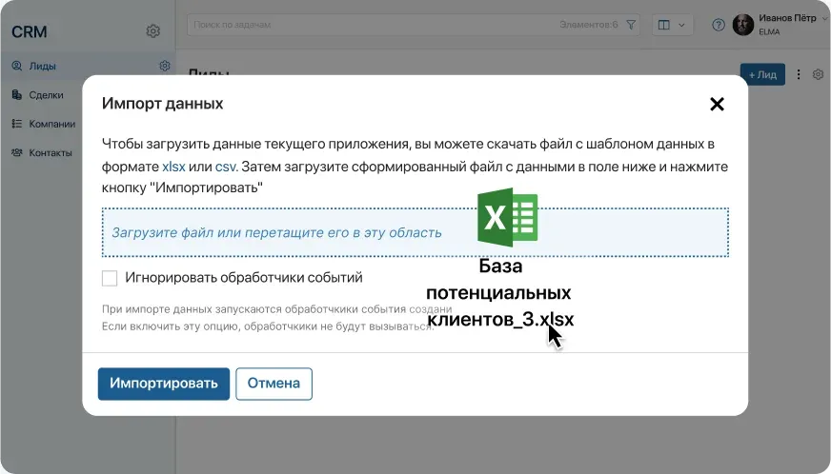
Task: Cancel import with Отмена button
Action: click(274, 384)
